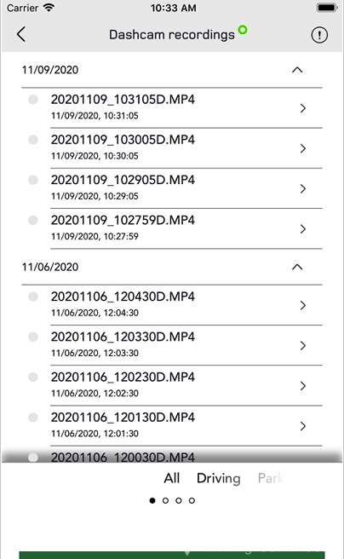Open details arrow for 20201106_120130D.MP4
344x559 pixels.
(302, 426)
